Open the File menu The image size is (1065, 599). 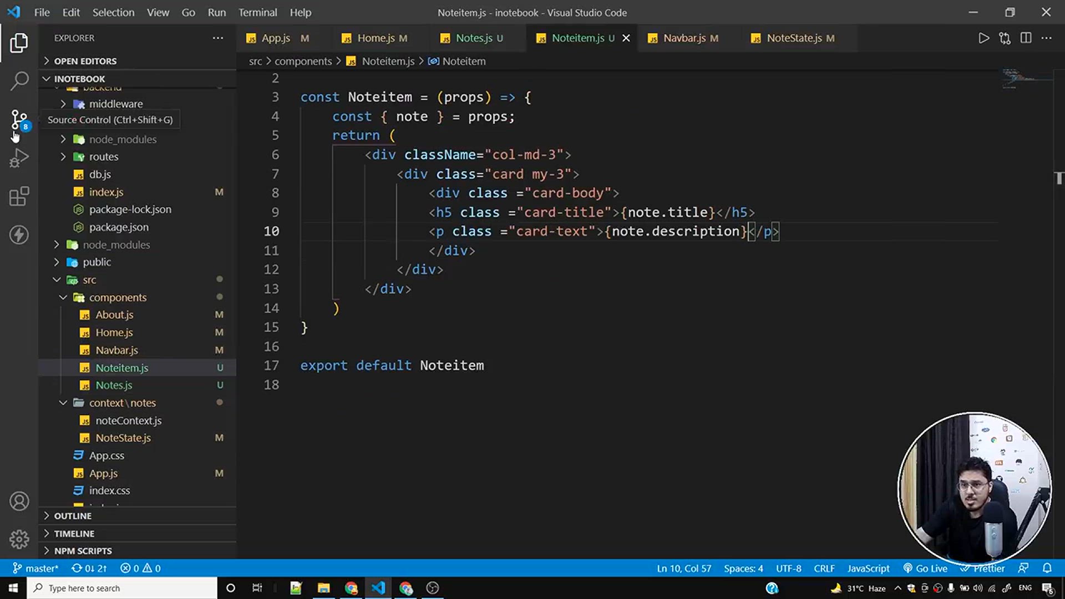pyautogui.click(x=42, y=12)
